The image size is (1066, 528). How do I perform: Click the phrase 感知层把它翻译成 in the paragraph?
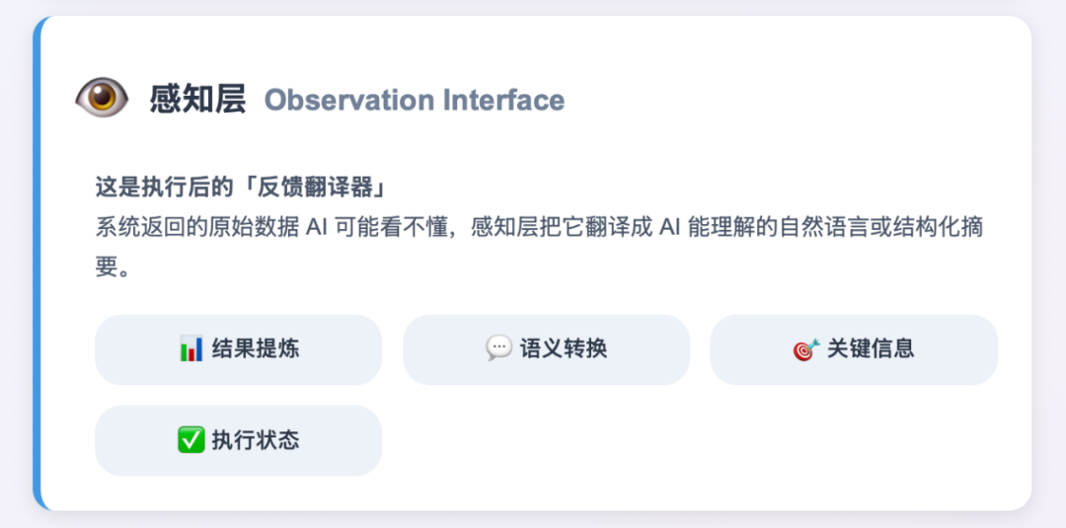pyautogui.click(x=558, y=227)
